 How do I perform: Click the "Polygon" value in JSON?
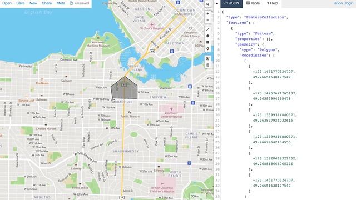pyautogui.click(x=267, y=50)
